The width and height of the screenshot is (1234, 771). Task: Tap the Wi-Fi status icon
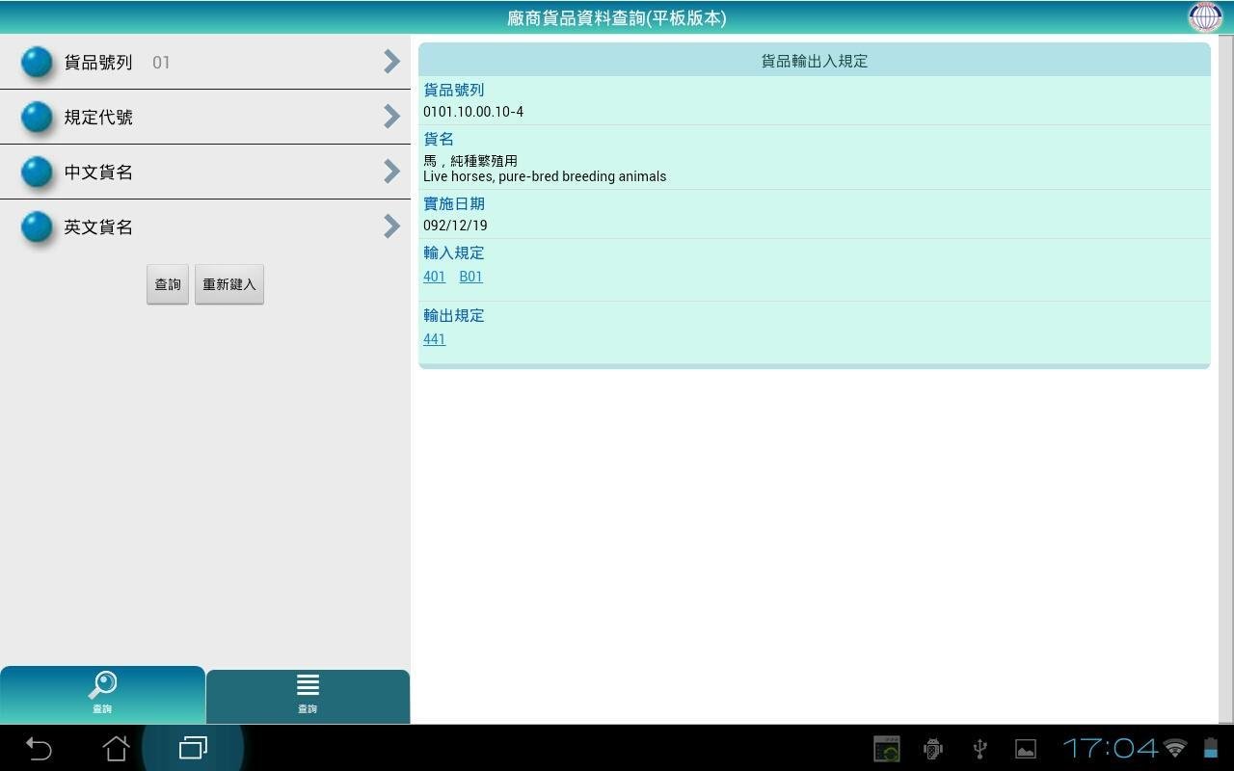click(x=1175, y=748)
